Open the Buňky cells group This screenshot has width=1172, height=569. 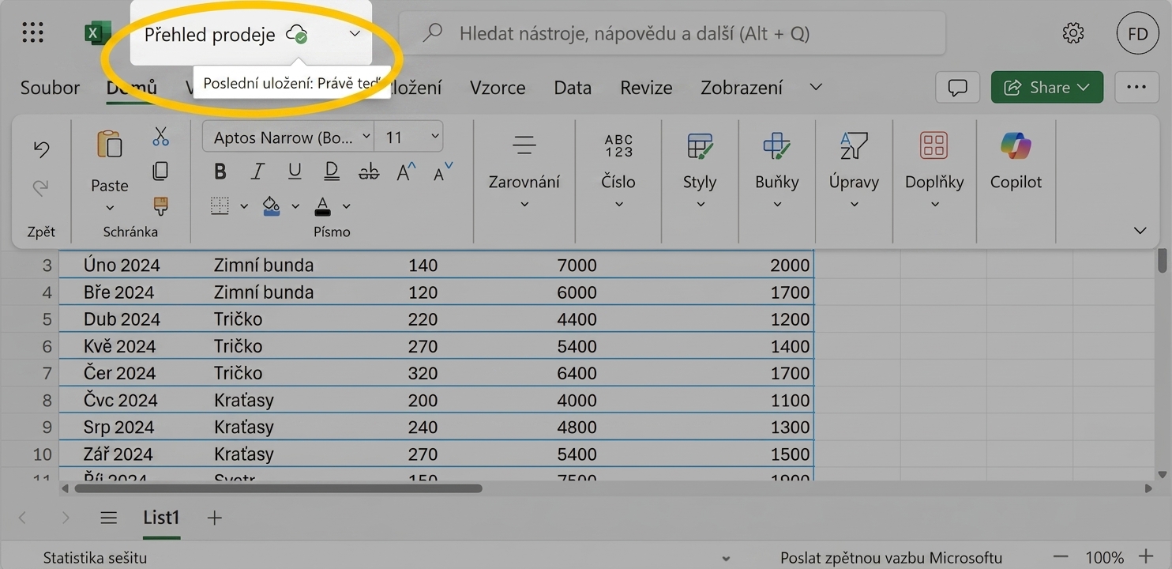click(x=777, y=170)
